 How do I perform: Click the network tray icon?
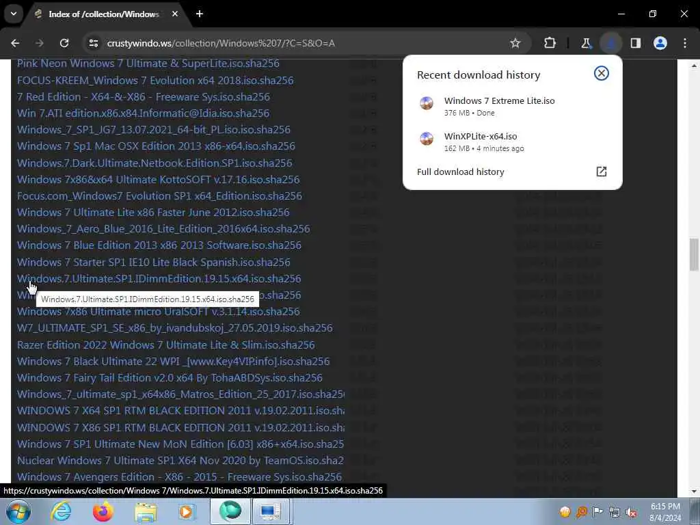(615, 511)
